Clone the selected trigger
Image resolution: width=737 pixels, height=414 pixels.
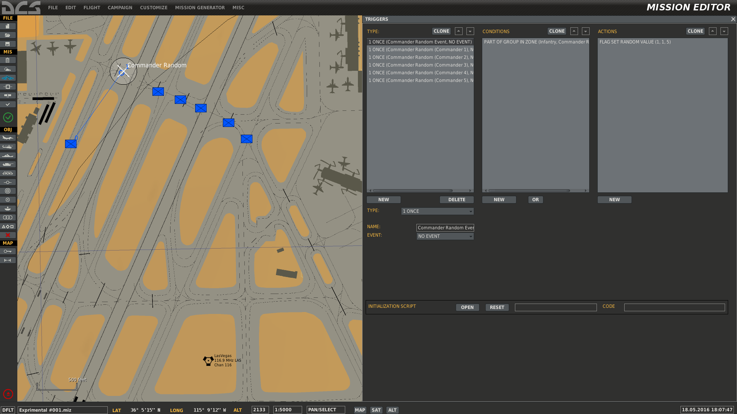click(441, 31)
